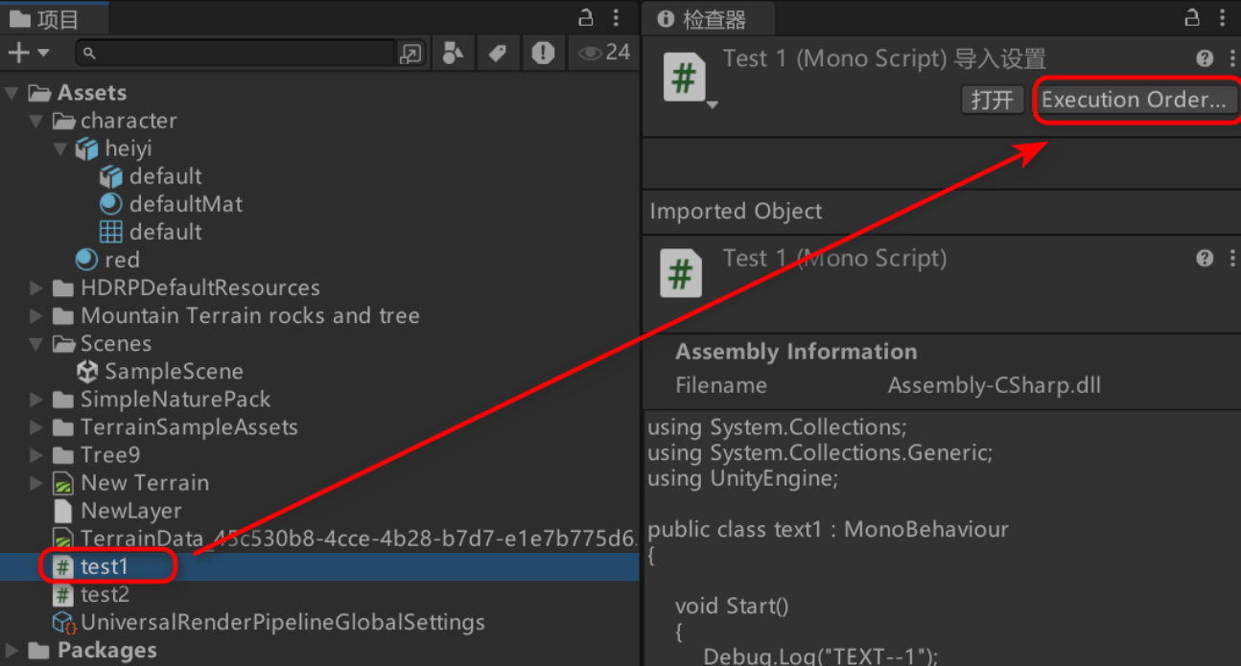Open the add-asset dropdown arrow next to plus
Image resolution: width=1241 pixels, height=666 pixels.
tap(43, 54)
